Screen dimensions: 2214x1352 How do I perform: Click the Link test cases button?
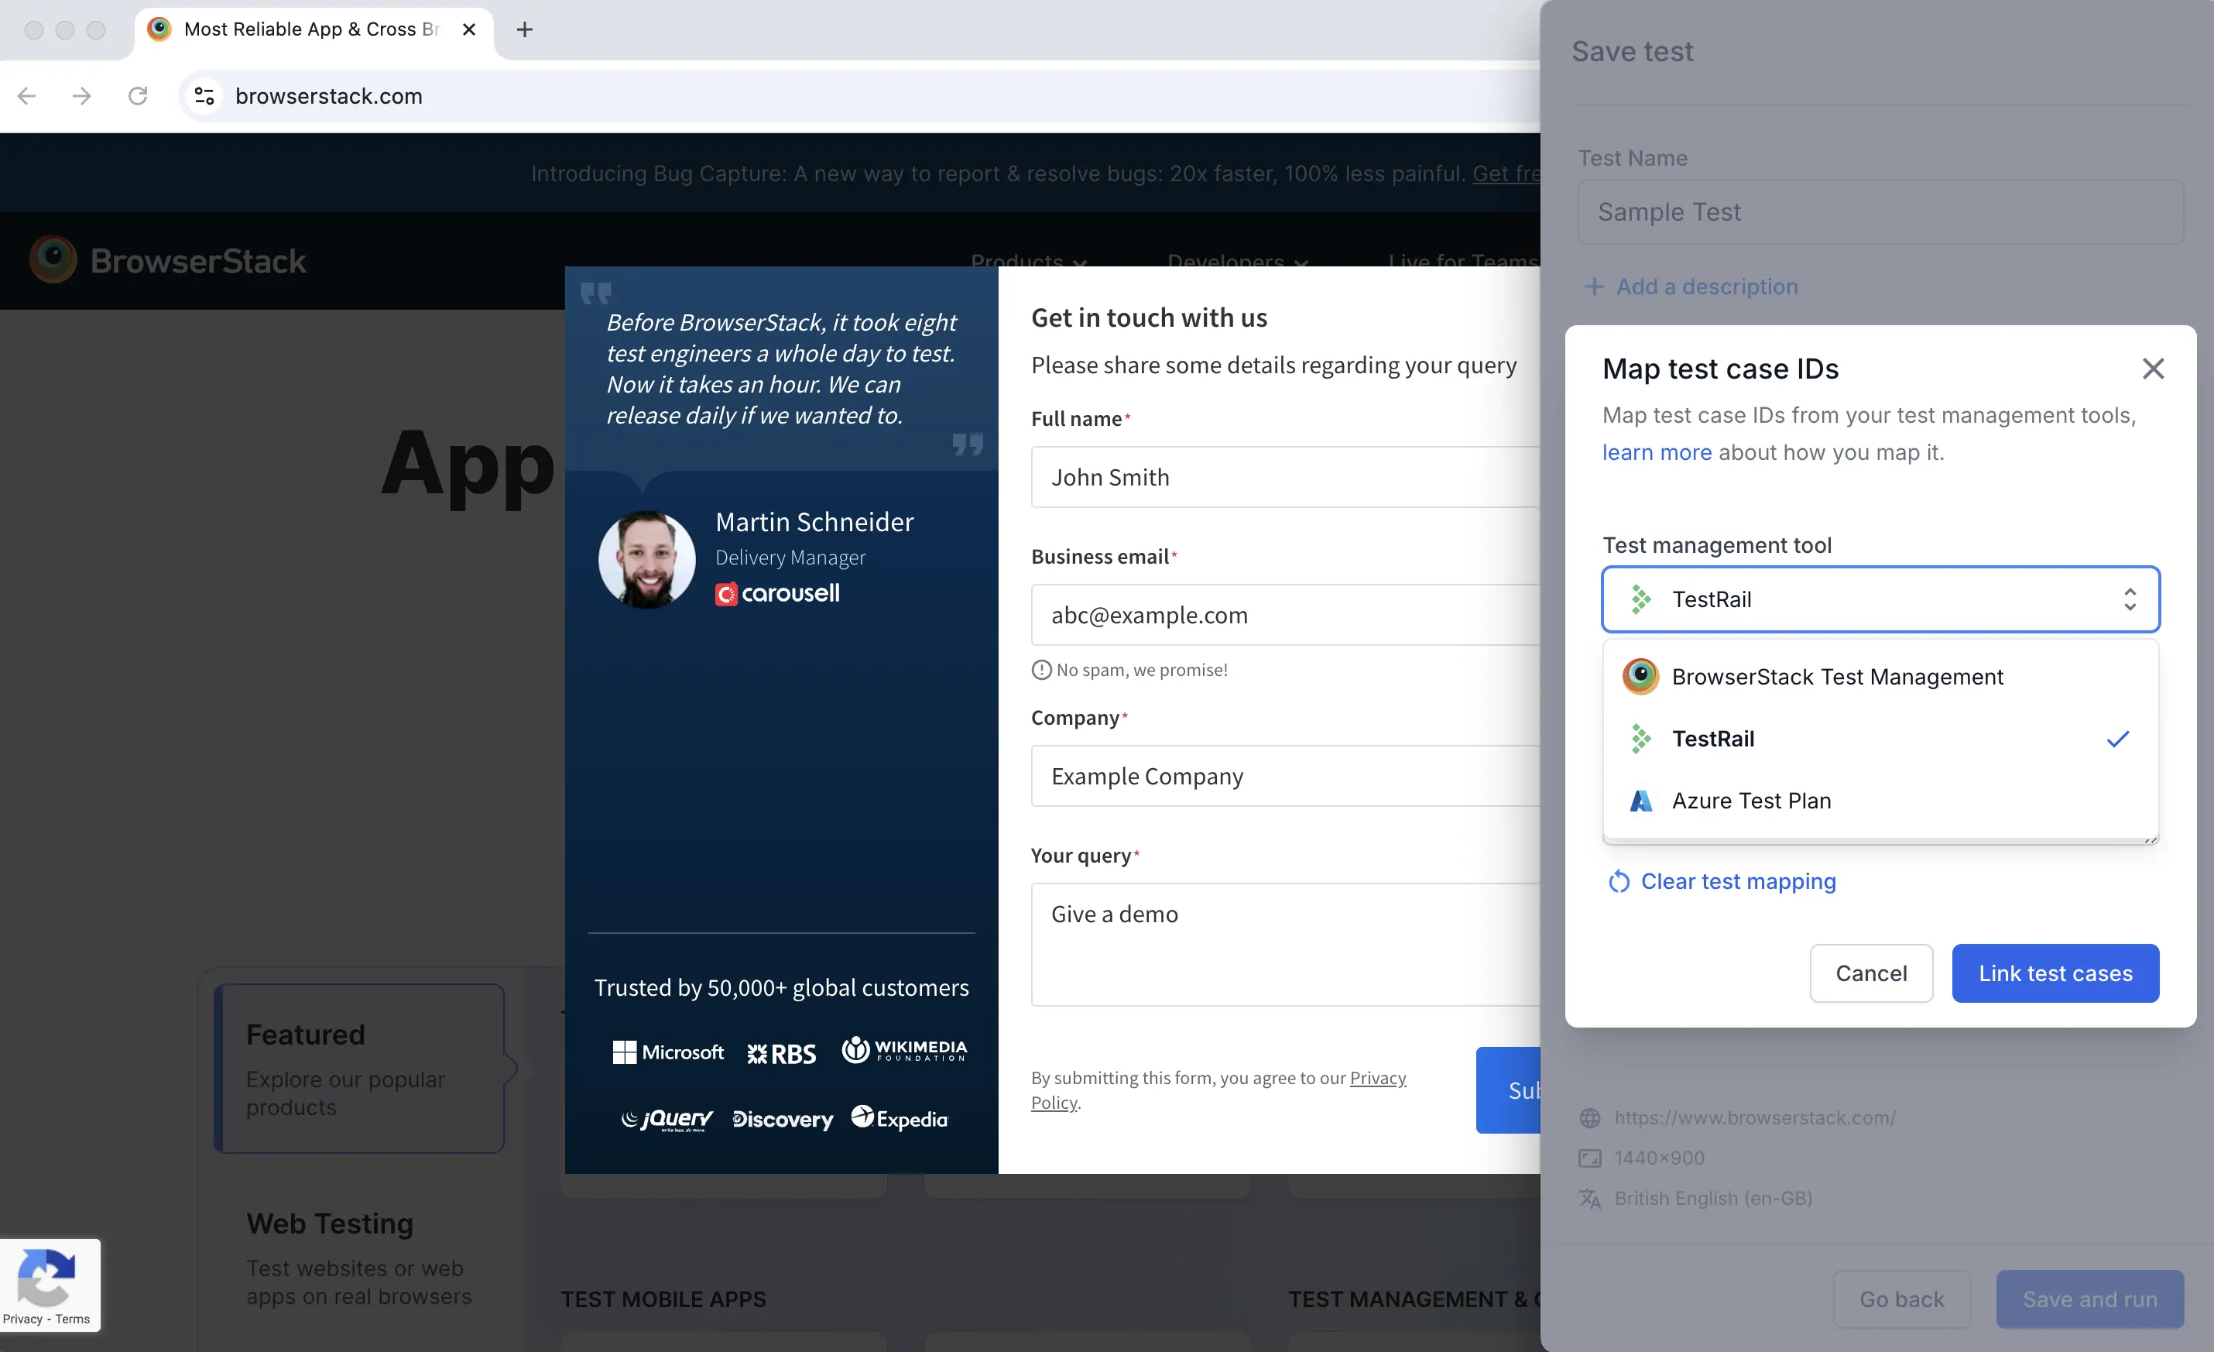coord(2056,973)
